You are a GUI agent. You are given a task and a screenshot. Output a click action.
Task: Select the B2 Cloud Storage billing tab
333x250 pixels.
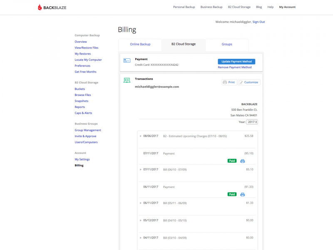pyautogui.click(x=184, y=44)
